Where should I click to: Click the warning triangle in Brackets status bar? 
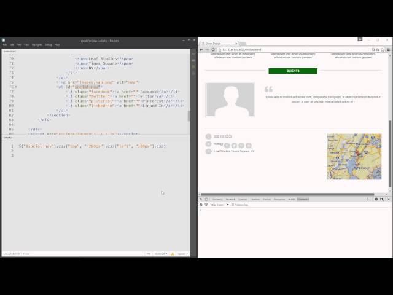point(173,254)
